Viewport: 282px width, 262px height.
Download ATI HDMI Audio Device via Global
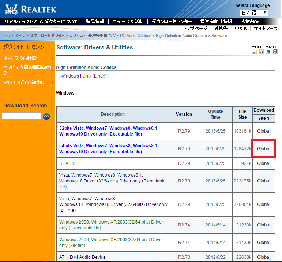pos(264,257)
